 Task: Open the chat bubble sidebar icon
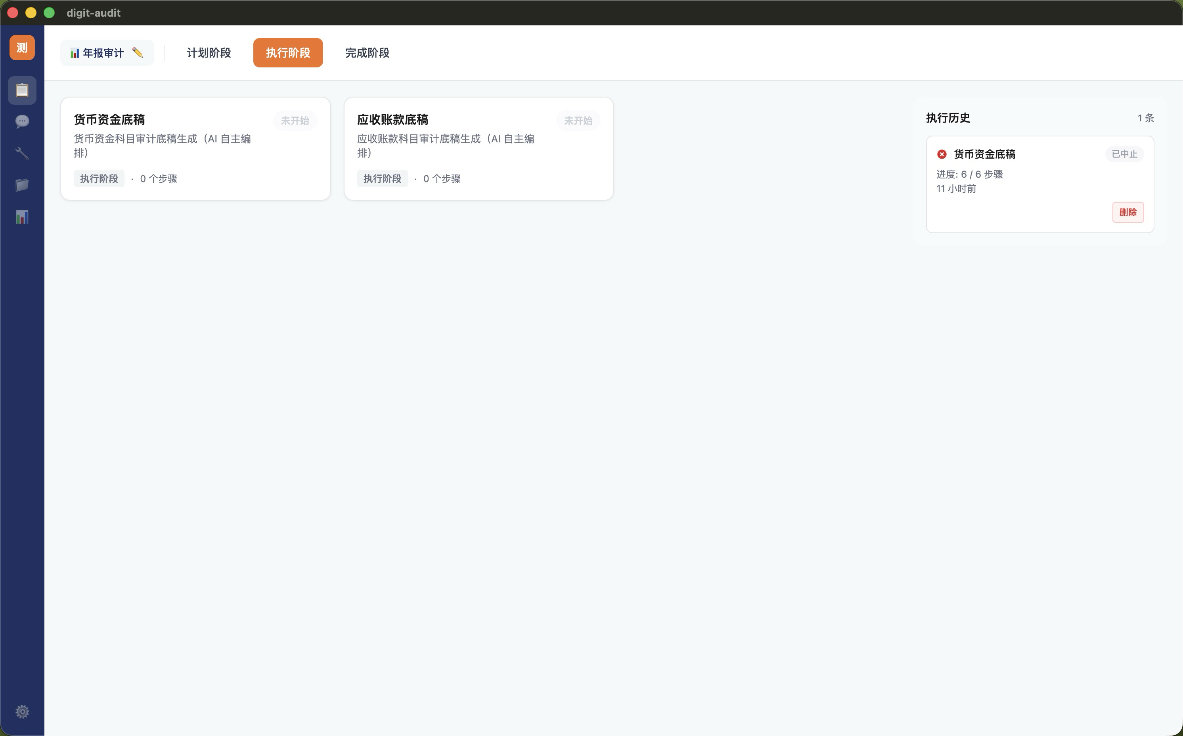pos(22,122)
